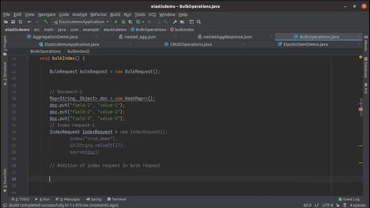Open the Navigate menu

[47, 14]
